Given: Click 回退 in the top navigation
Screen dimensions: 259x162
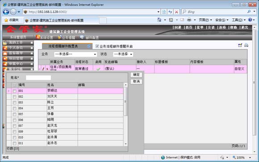Looking at the screenshot, I should click(x=178, y=28).
